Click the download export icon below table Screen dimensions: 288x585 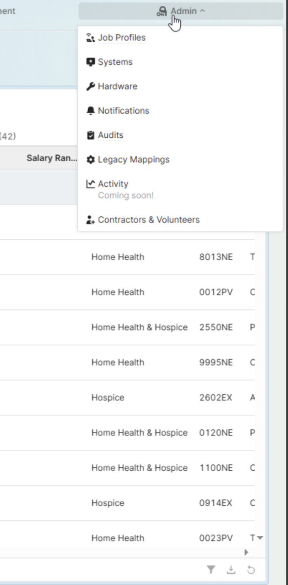(231, 570)
